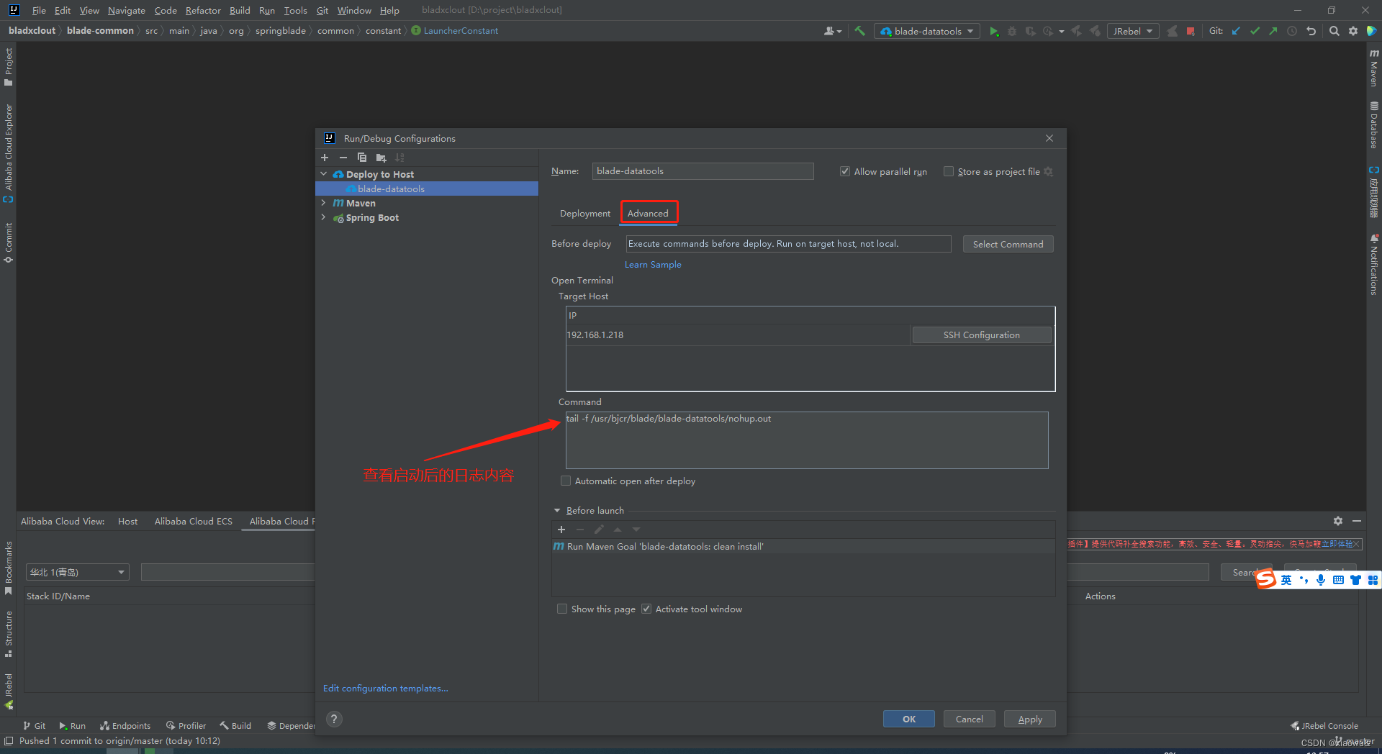Sort configurations alphabetically

point(399,158)
